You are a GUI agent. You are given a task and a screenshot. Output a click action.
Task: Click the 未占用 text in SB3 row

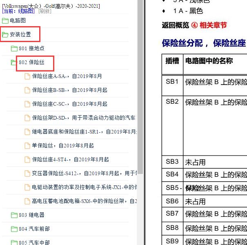[x=195, y=162]
